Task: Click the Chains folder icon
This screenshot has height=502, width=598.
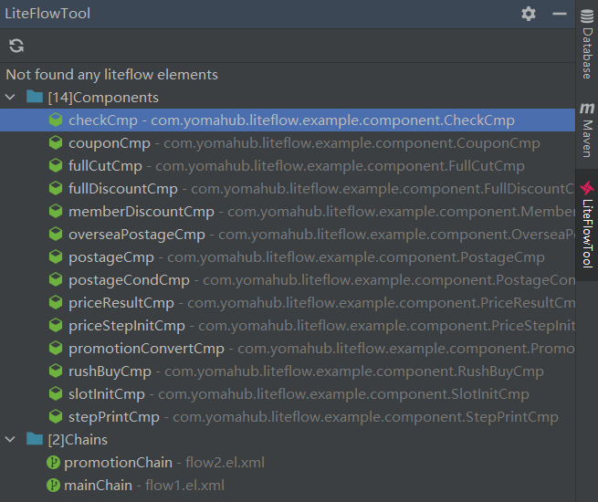Action: 35,440
